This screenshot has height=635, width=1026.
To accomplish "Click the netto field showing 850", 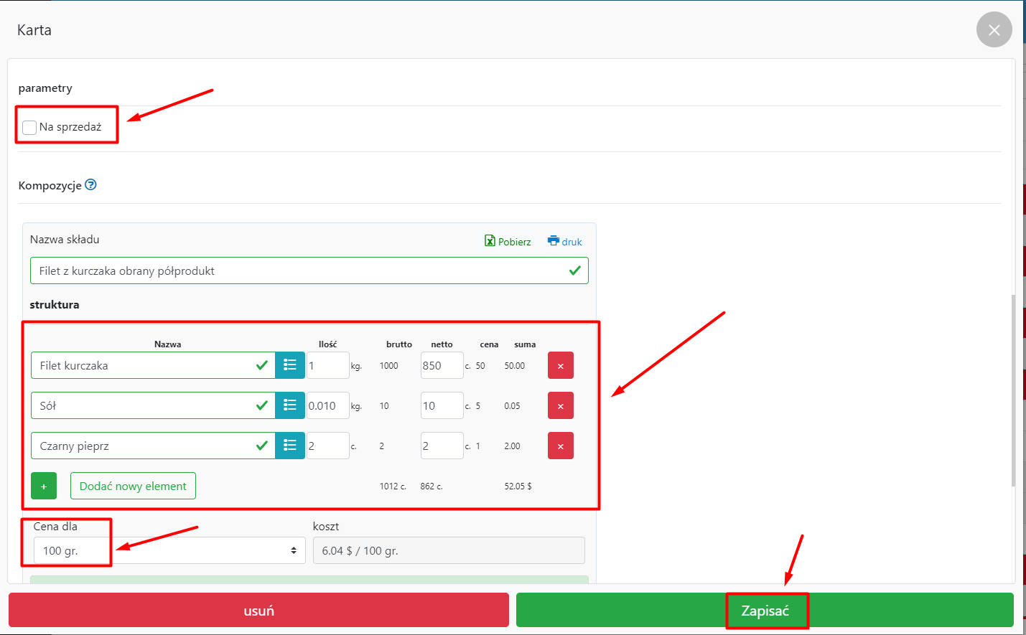I will (x=441, y=365).
